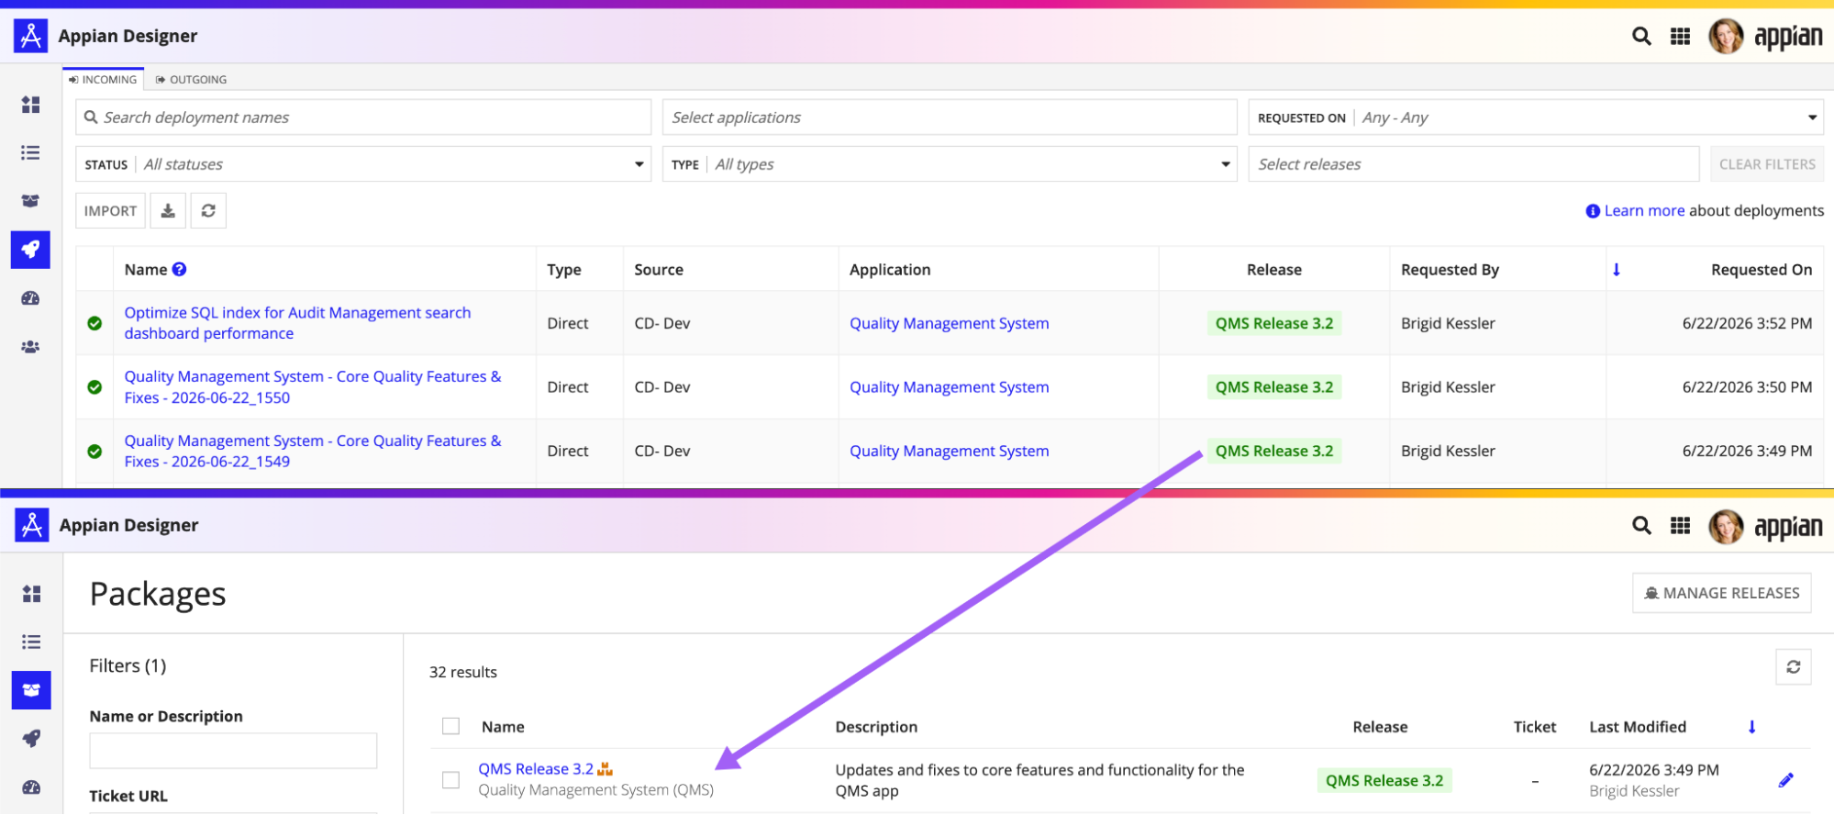This screenshot has width=1834, height=815.
Task: Open the objects list icon in the deployments sidebar
Action: [30, 152]
